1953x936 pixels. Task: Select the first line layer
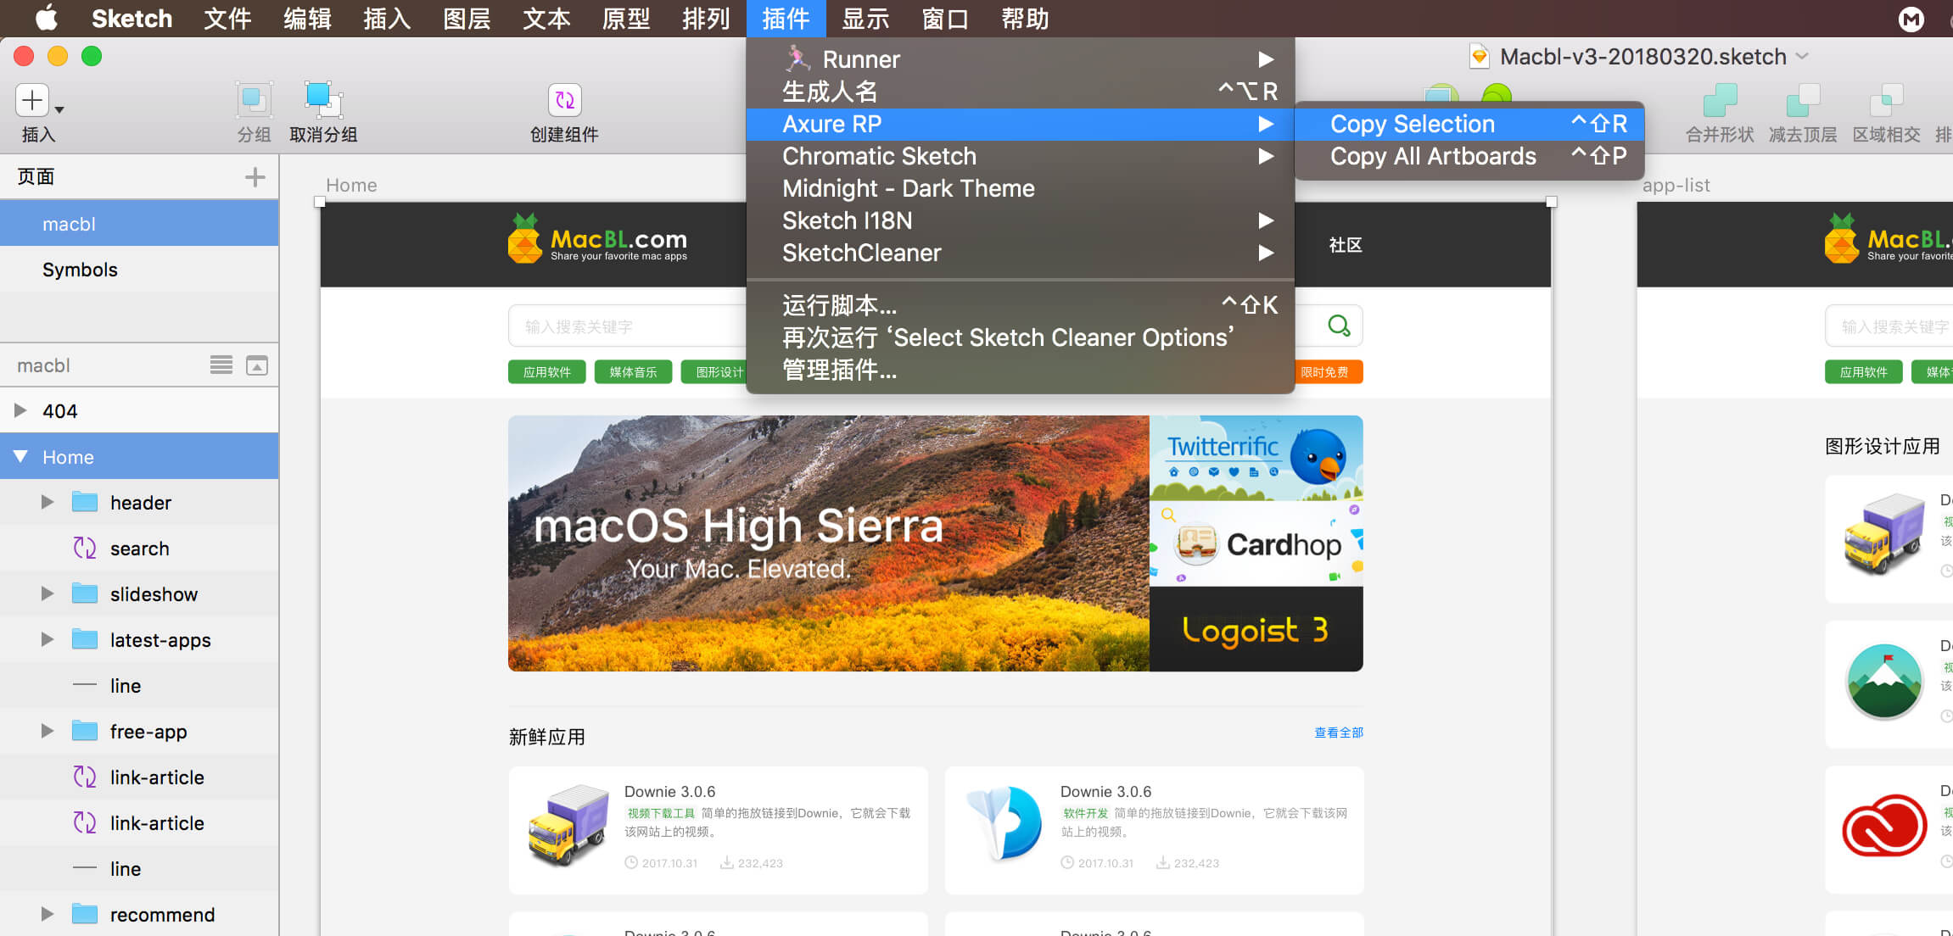(x=139, y=685)
